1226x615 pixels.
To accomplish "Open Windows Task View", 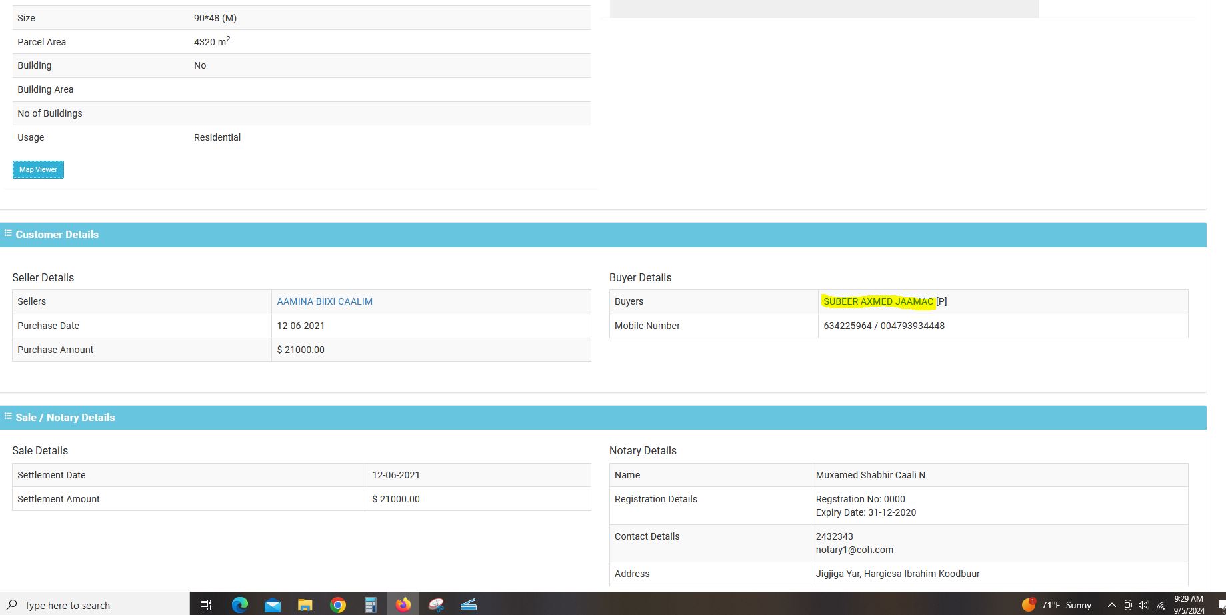I will 206,604.
